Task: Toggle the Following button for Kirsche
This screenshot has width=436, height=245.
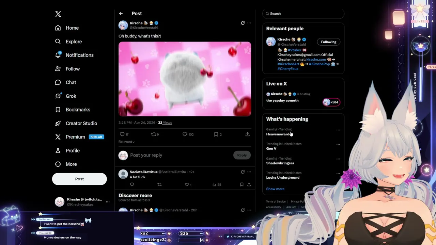Action: (329, 42)
